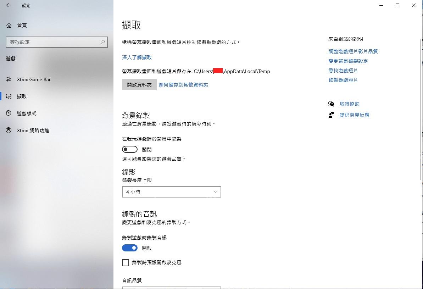Click the chevron arrow of 4 小時 combo box

(x=215, y=192)
